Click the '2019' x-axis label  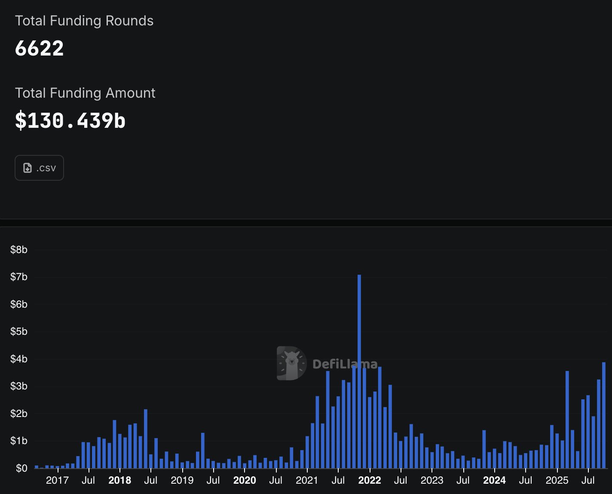[182, 480]
